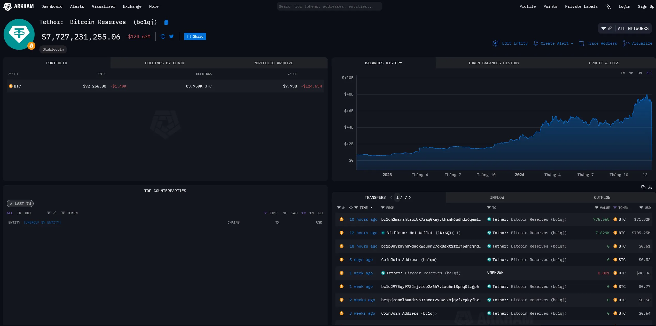Copy transfers table data icon
The height and width of the screenshot is (326, 656).
coord(643,187)
